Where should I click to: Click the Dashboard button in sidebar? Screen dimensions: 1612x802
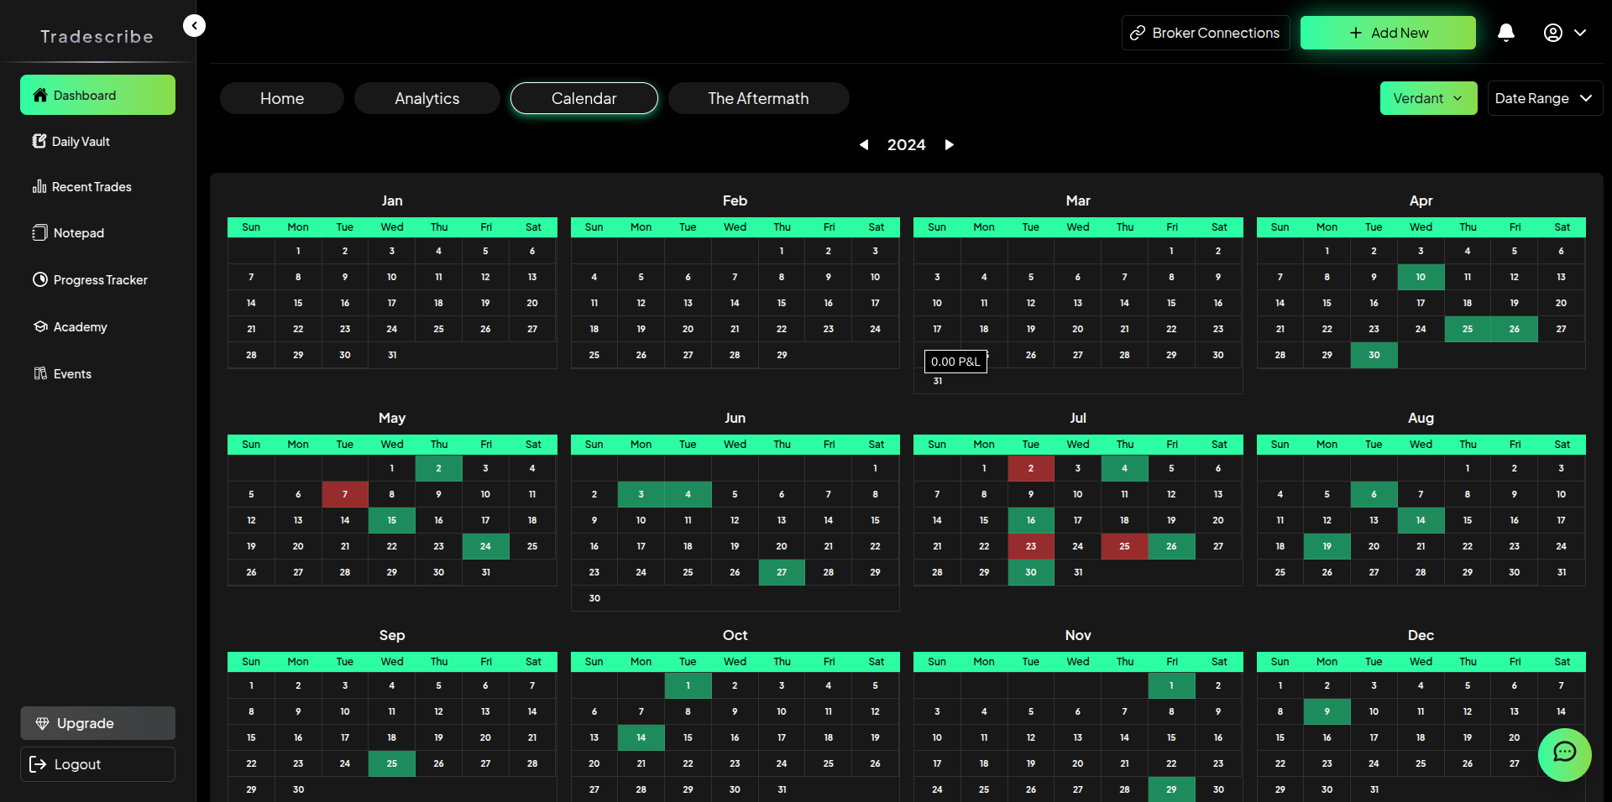tap(97, 95)
